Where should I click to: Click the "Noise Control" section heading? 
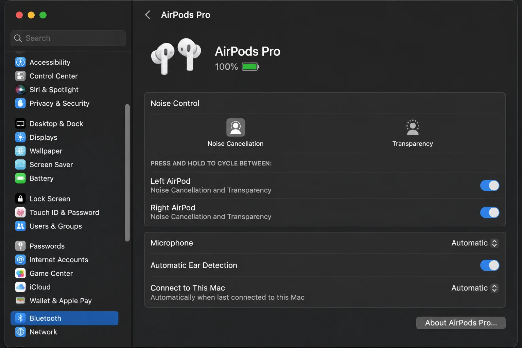tap(175, 103)
